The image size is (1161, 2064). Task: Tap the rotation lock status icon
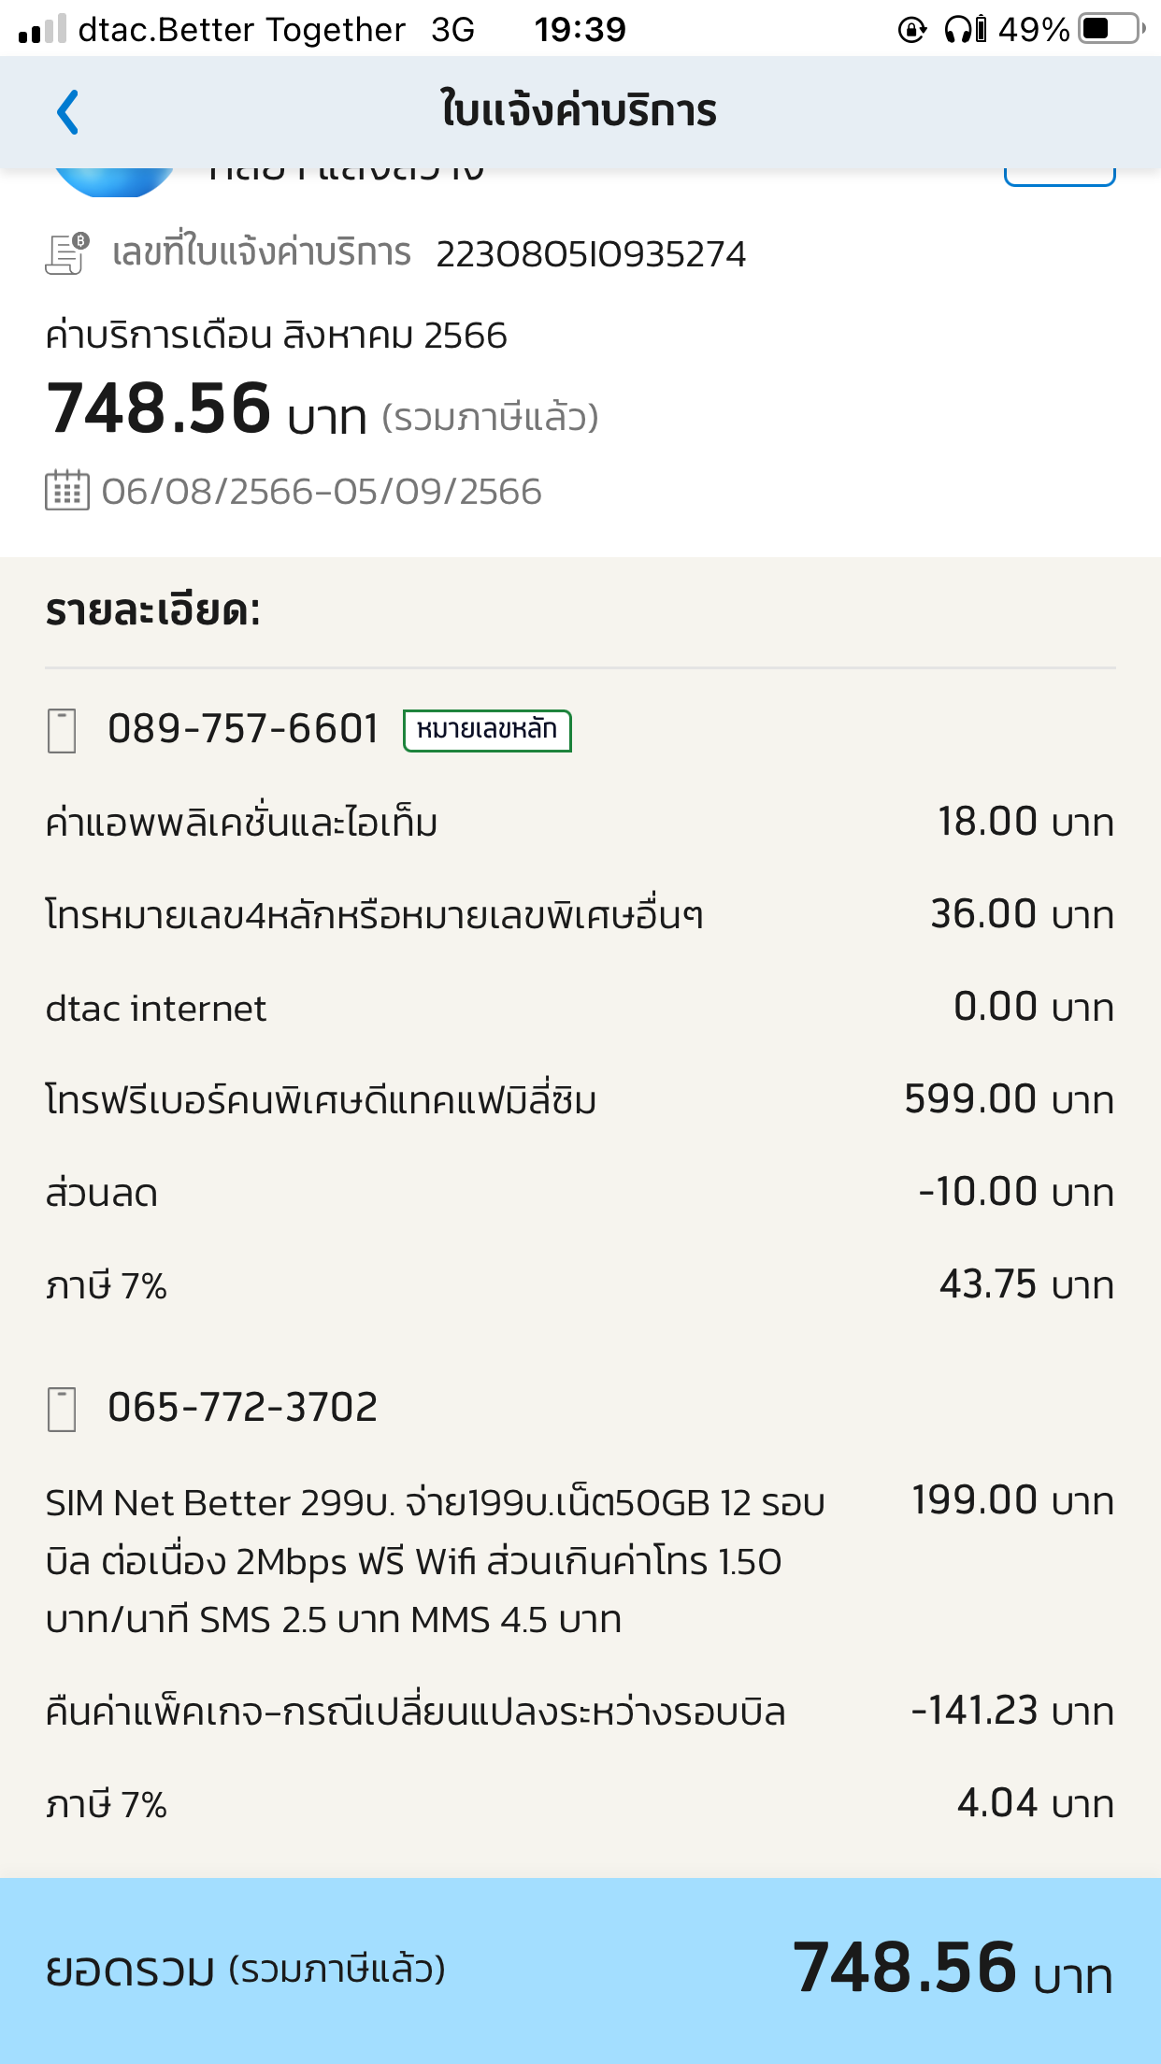tap(911, 30)
